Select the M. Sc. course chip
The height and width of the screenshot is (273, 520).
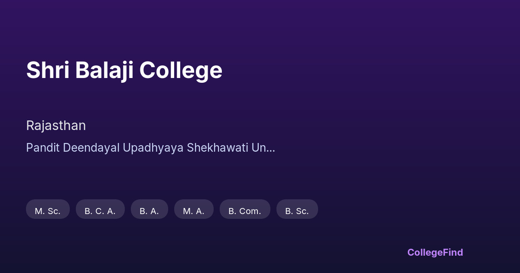48,211
